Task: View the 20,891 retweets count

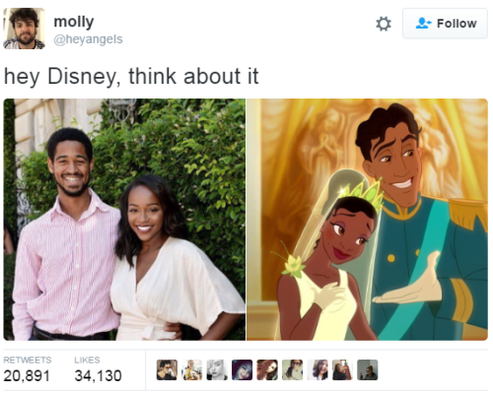Action: (27, 370)
